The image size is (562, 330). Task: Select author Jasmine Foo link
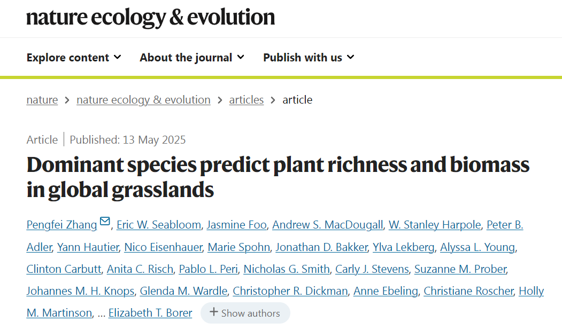click(x=237, y=225)
